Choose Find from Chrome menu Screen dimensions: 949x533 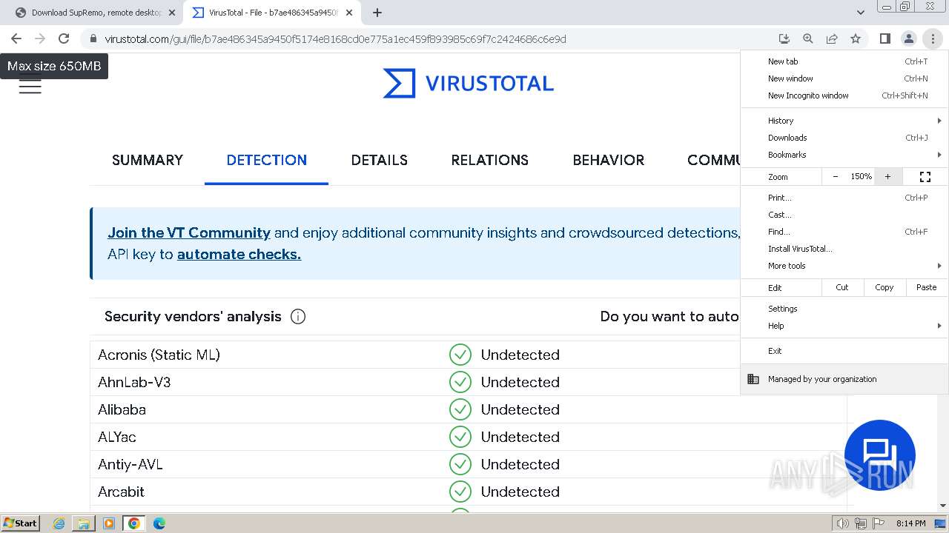(844, 232)
